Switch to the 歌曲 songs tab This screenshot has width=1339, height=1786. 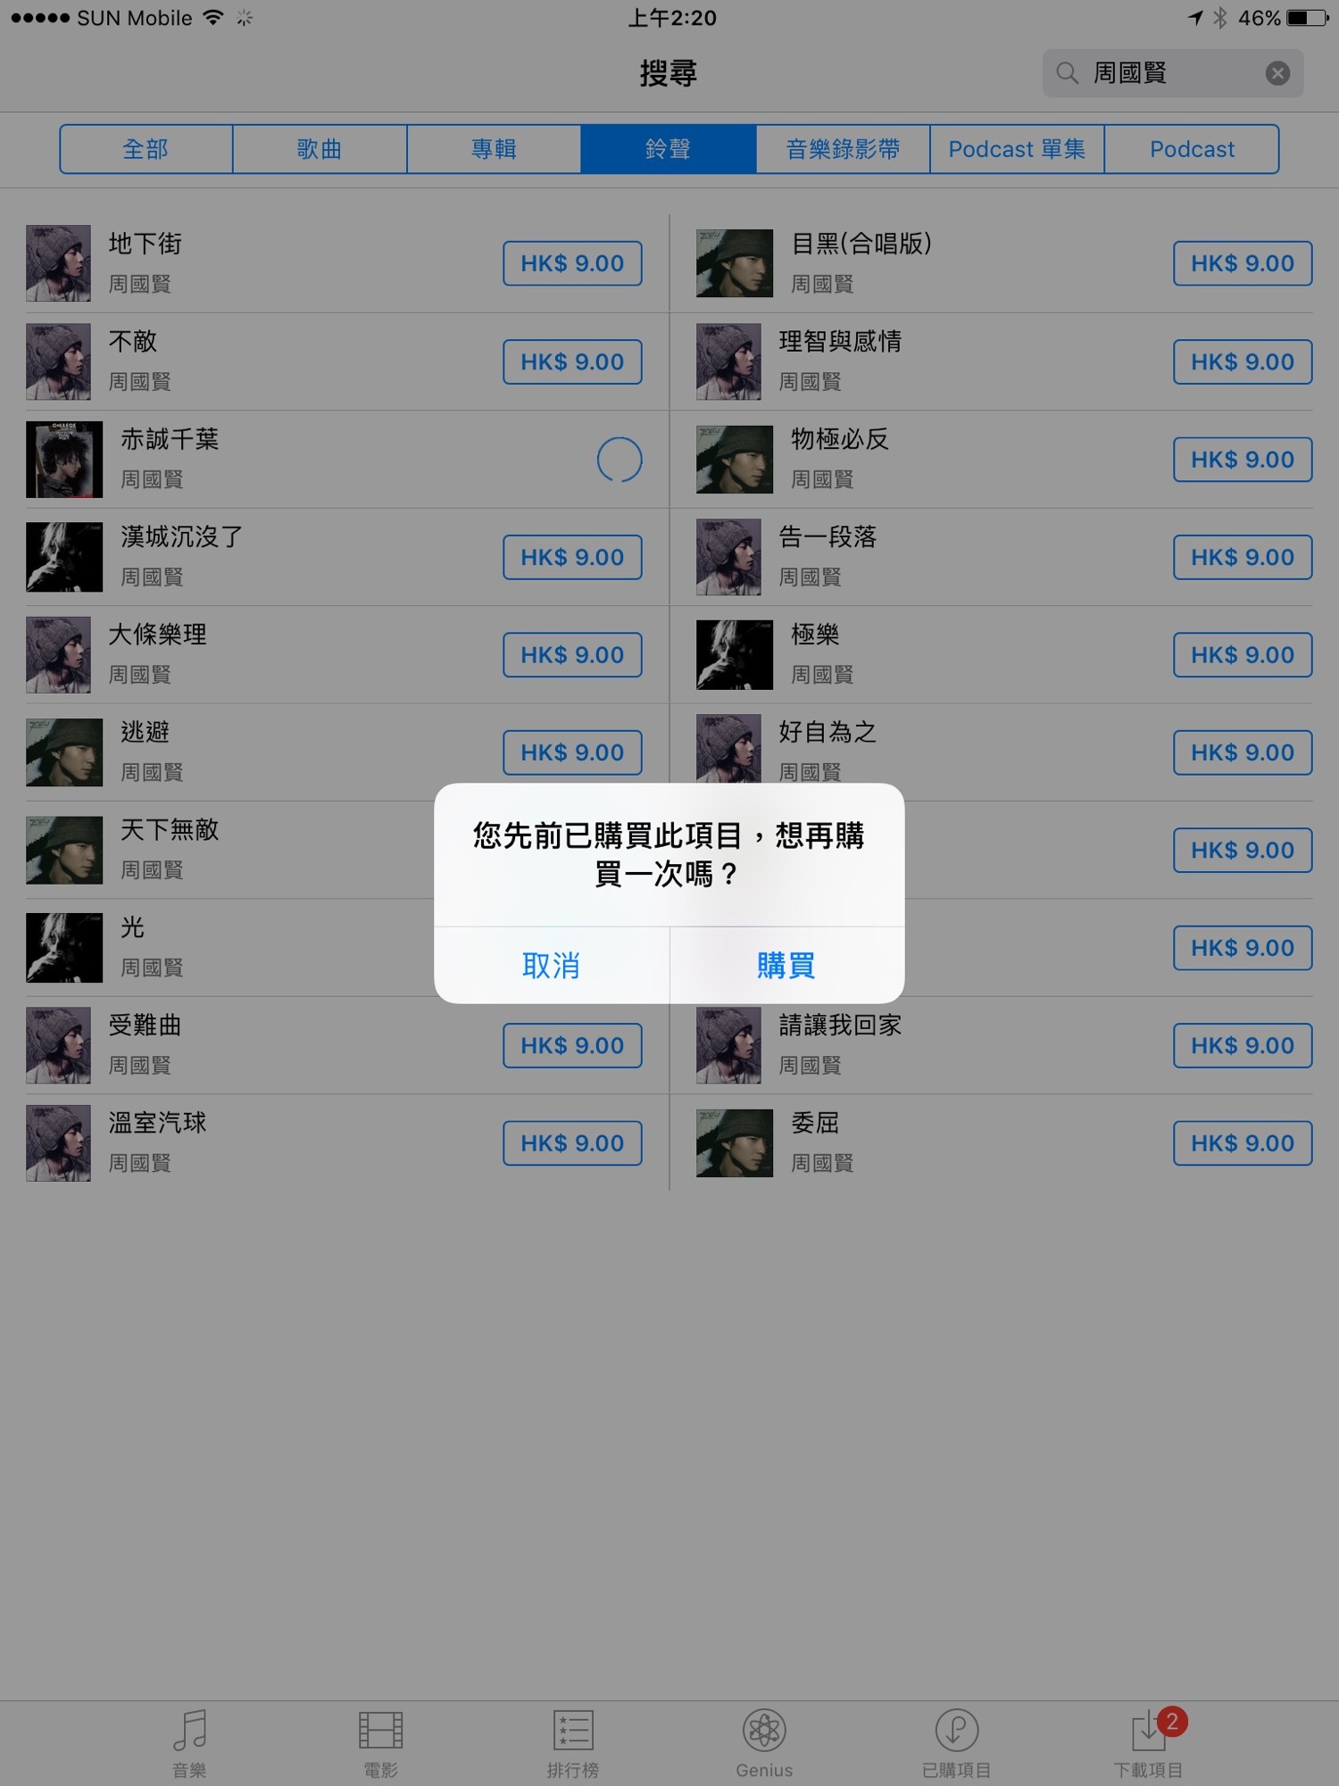tap(320, 149)
